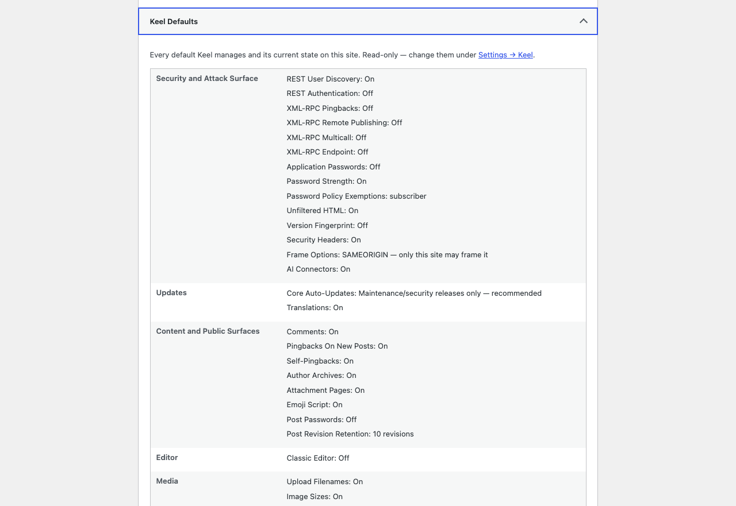The width and height of the screenshot is (736, 506).
Task: Click the Comments: On entry
Action: (x=313, y=332)
